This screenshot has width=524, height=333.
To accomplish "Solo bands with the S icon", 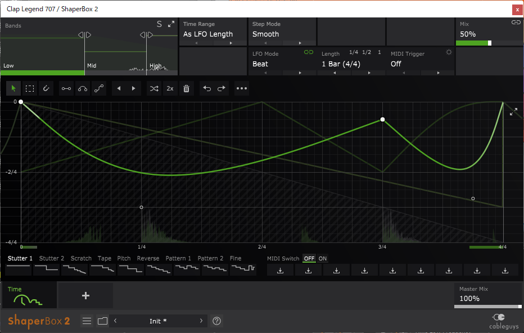I will pyautogui.click(x=159, y=24).
